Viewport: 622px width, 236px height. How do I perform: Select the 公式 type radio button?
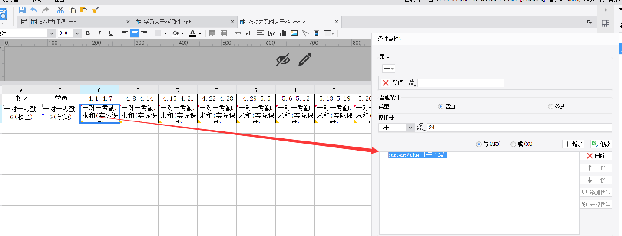(x=551, y=106)
